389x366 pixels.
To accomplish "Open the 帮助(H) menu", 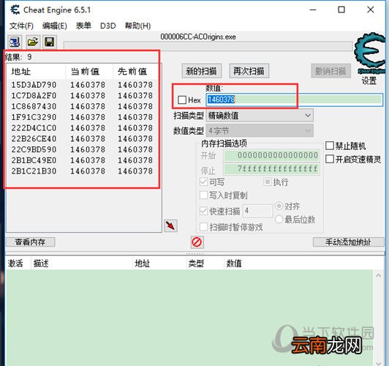I will point(137,26).
